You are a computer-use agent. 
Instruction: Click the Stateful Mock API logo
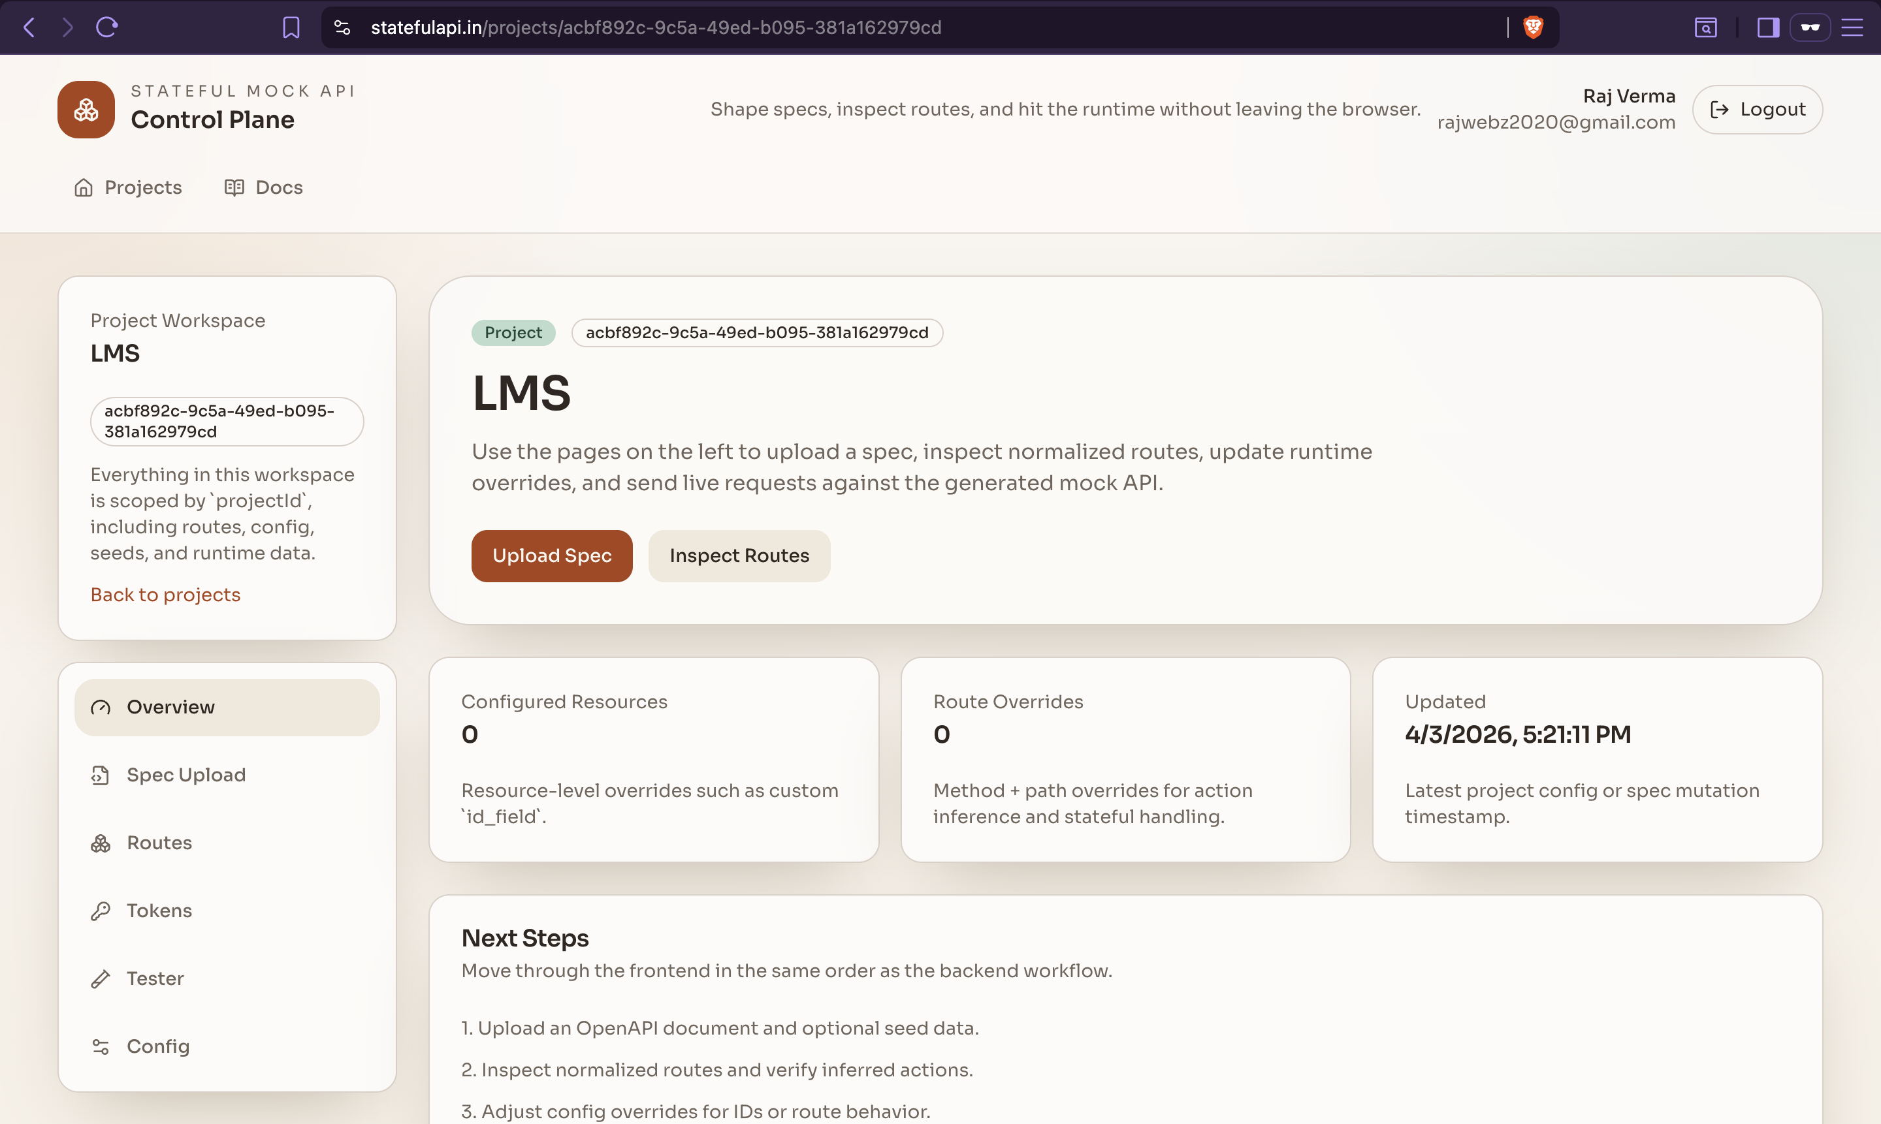pos(85,109)
